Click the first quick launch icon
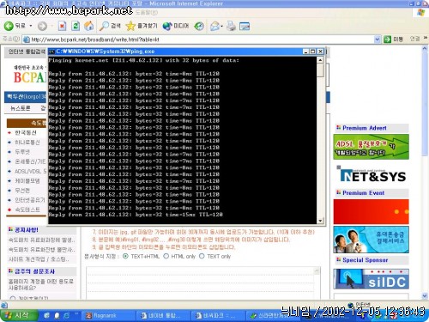 (46, 316)
